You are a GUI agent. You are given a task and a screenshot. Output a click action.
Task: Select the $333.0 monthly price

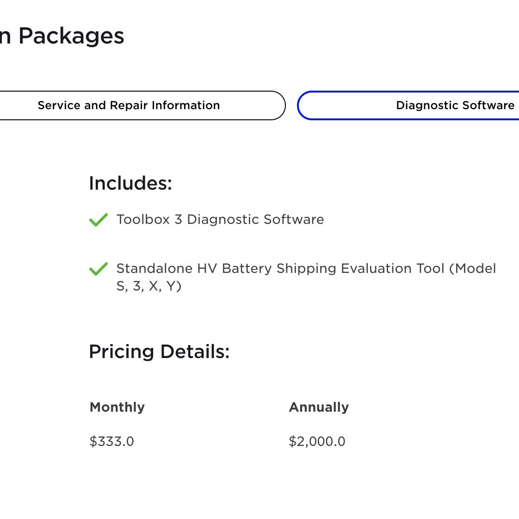[112, 442]
